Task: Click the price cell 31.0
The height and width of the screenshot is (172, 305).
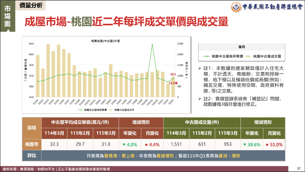Action: [106, 144]
